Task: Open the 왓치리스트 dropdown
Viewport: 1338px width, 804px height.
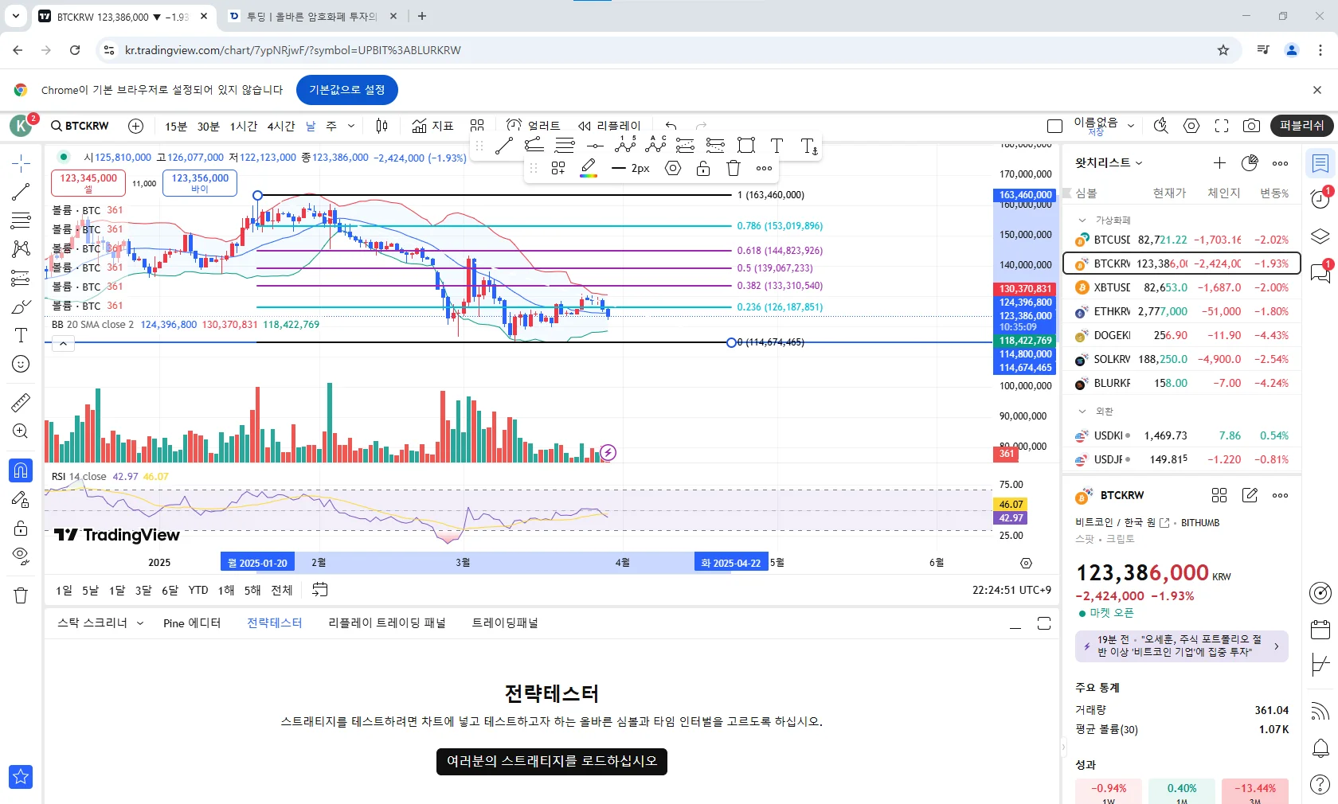Action: pyautogui.click(x=1109, y=162)
